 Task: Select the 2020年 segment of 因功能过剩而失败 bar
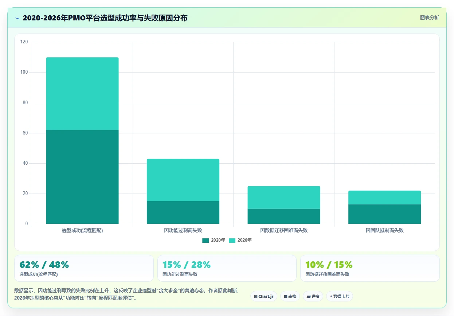click(183, 212)
